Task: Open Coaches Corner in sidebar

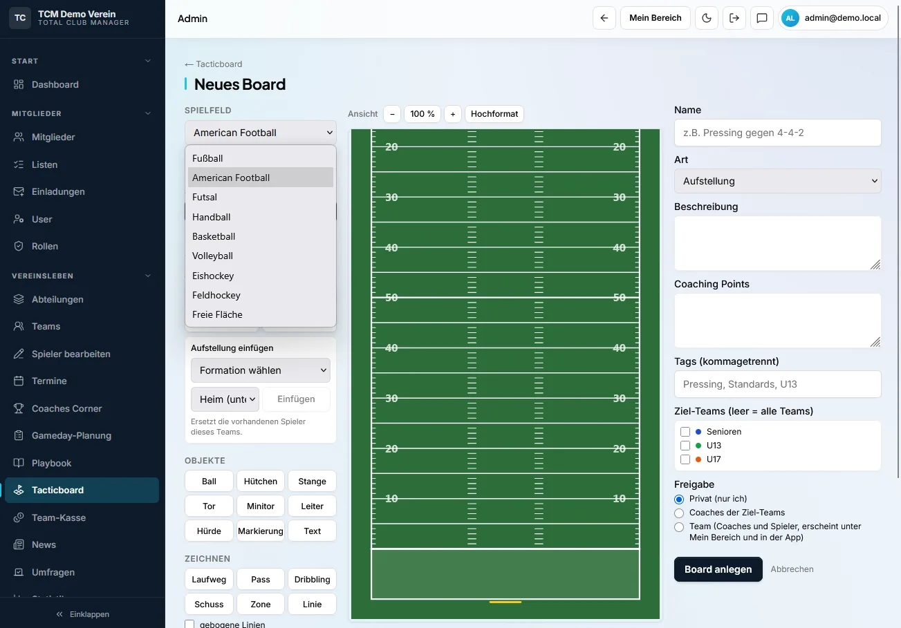Action: coord(82,408)
